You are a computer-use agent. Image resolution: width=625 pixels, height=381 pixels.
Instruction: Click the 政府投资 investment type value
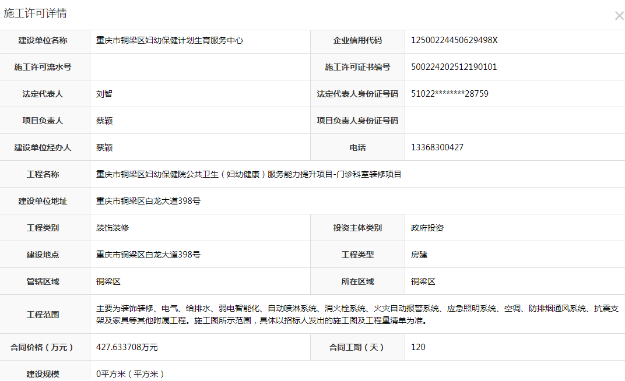point(427,228)
